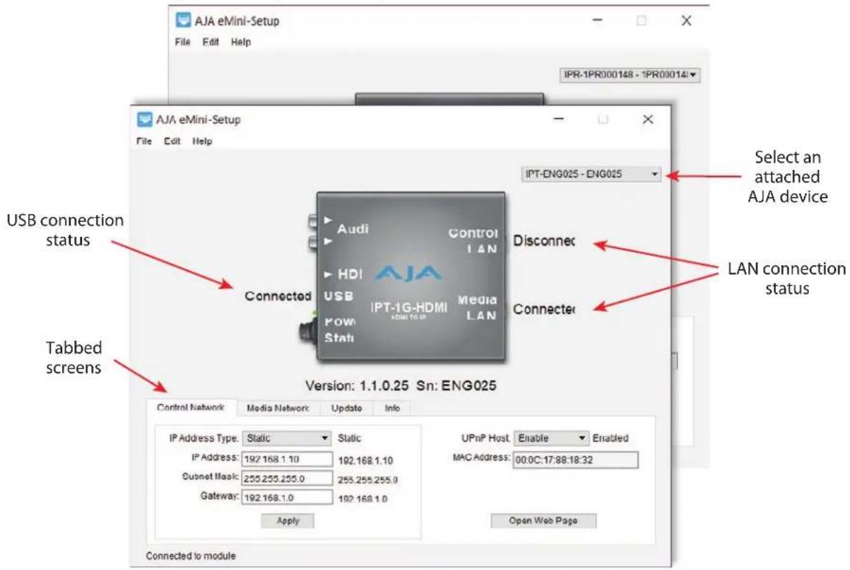Switch to the Info tab
850x570 pixels.
(391, 408)
